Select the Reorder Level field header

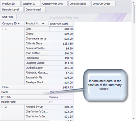coord(12,10)
